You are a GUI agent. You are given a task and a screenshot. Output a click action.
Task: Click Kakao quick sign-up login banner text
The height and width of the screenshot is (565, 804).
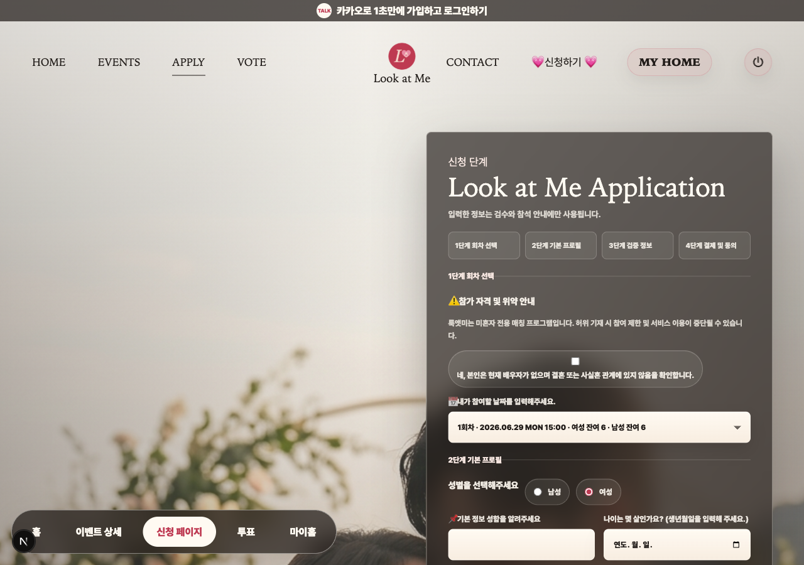(412, 11)
